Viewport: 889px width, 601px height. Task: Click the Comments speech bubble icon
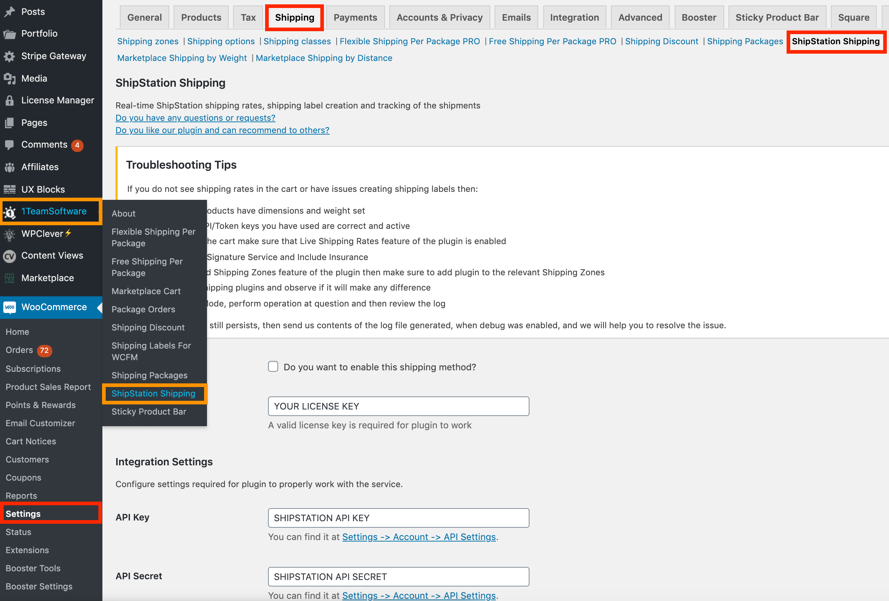pos(9,145)
